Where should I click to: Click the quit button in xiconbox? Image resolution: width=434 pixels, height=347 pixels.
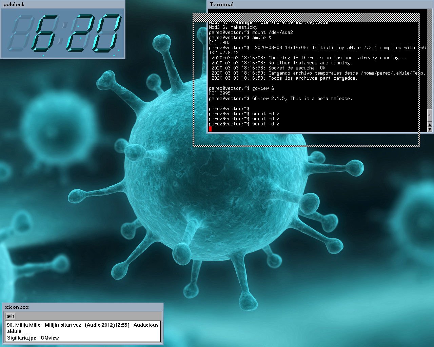click(x=11, y=316)
